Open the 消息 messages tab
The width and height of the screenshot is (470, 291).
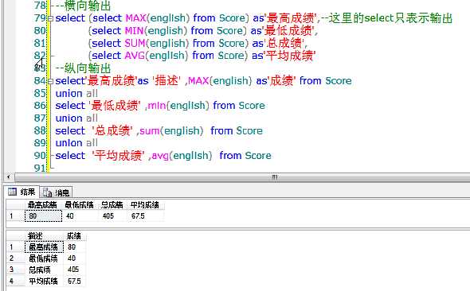(56, 192)
